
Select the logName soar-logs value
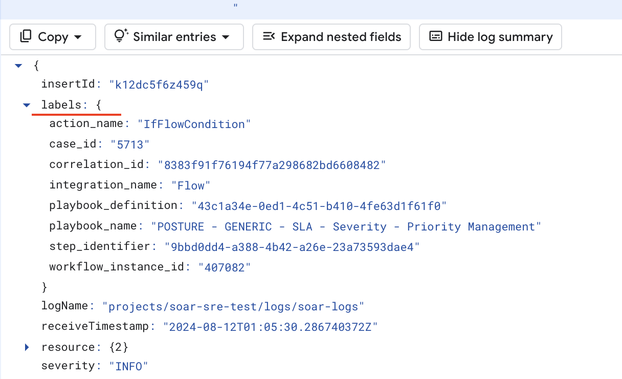pos(233,306)
